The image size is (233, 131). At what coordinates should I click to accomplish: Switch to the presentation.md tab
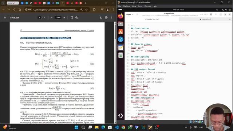151,19
